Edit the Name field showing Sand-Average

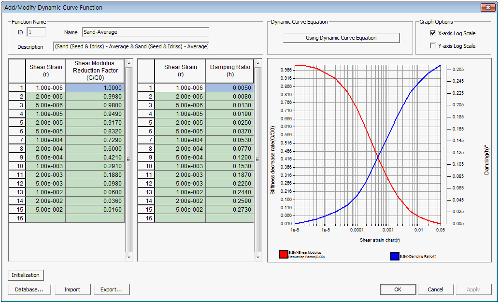tap(144, 32)
